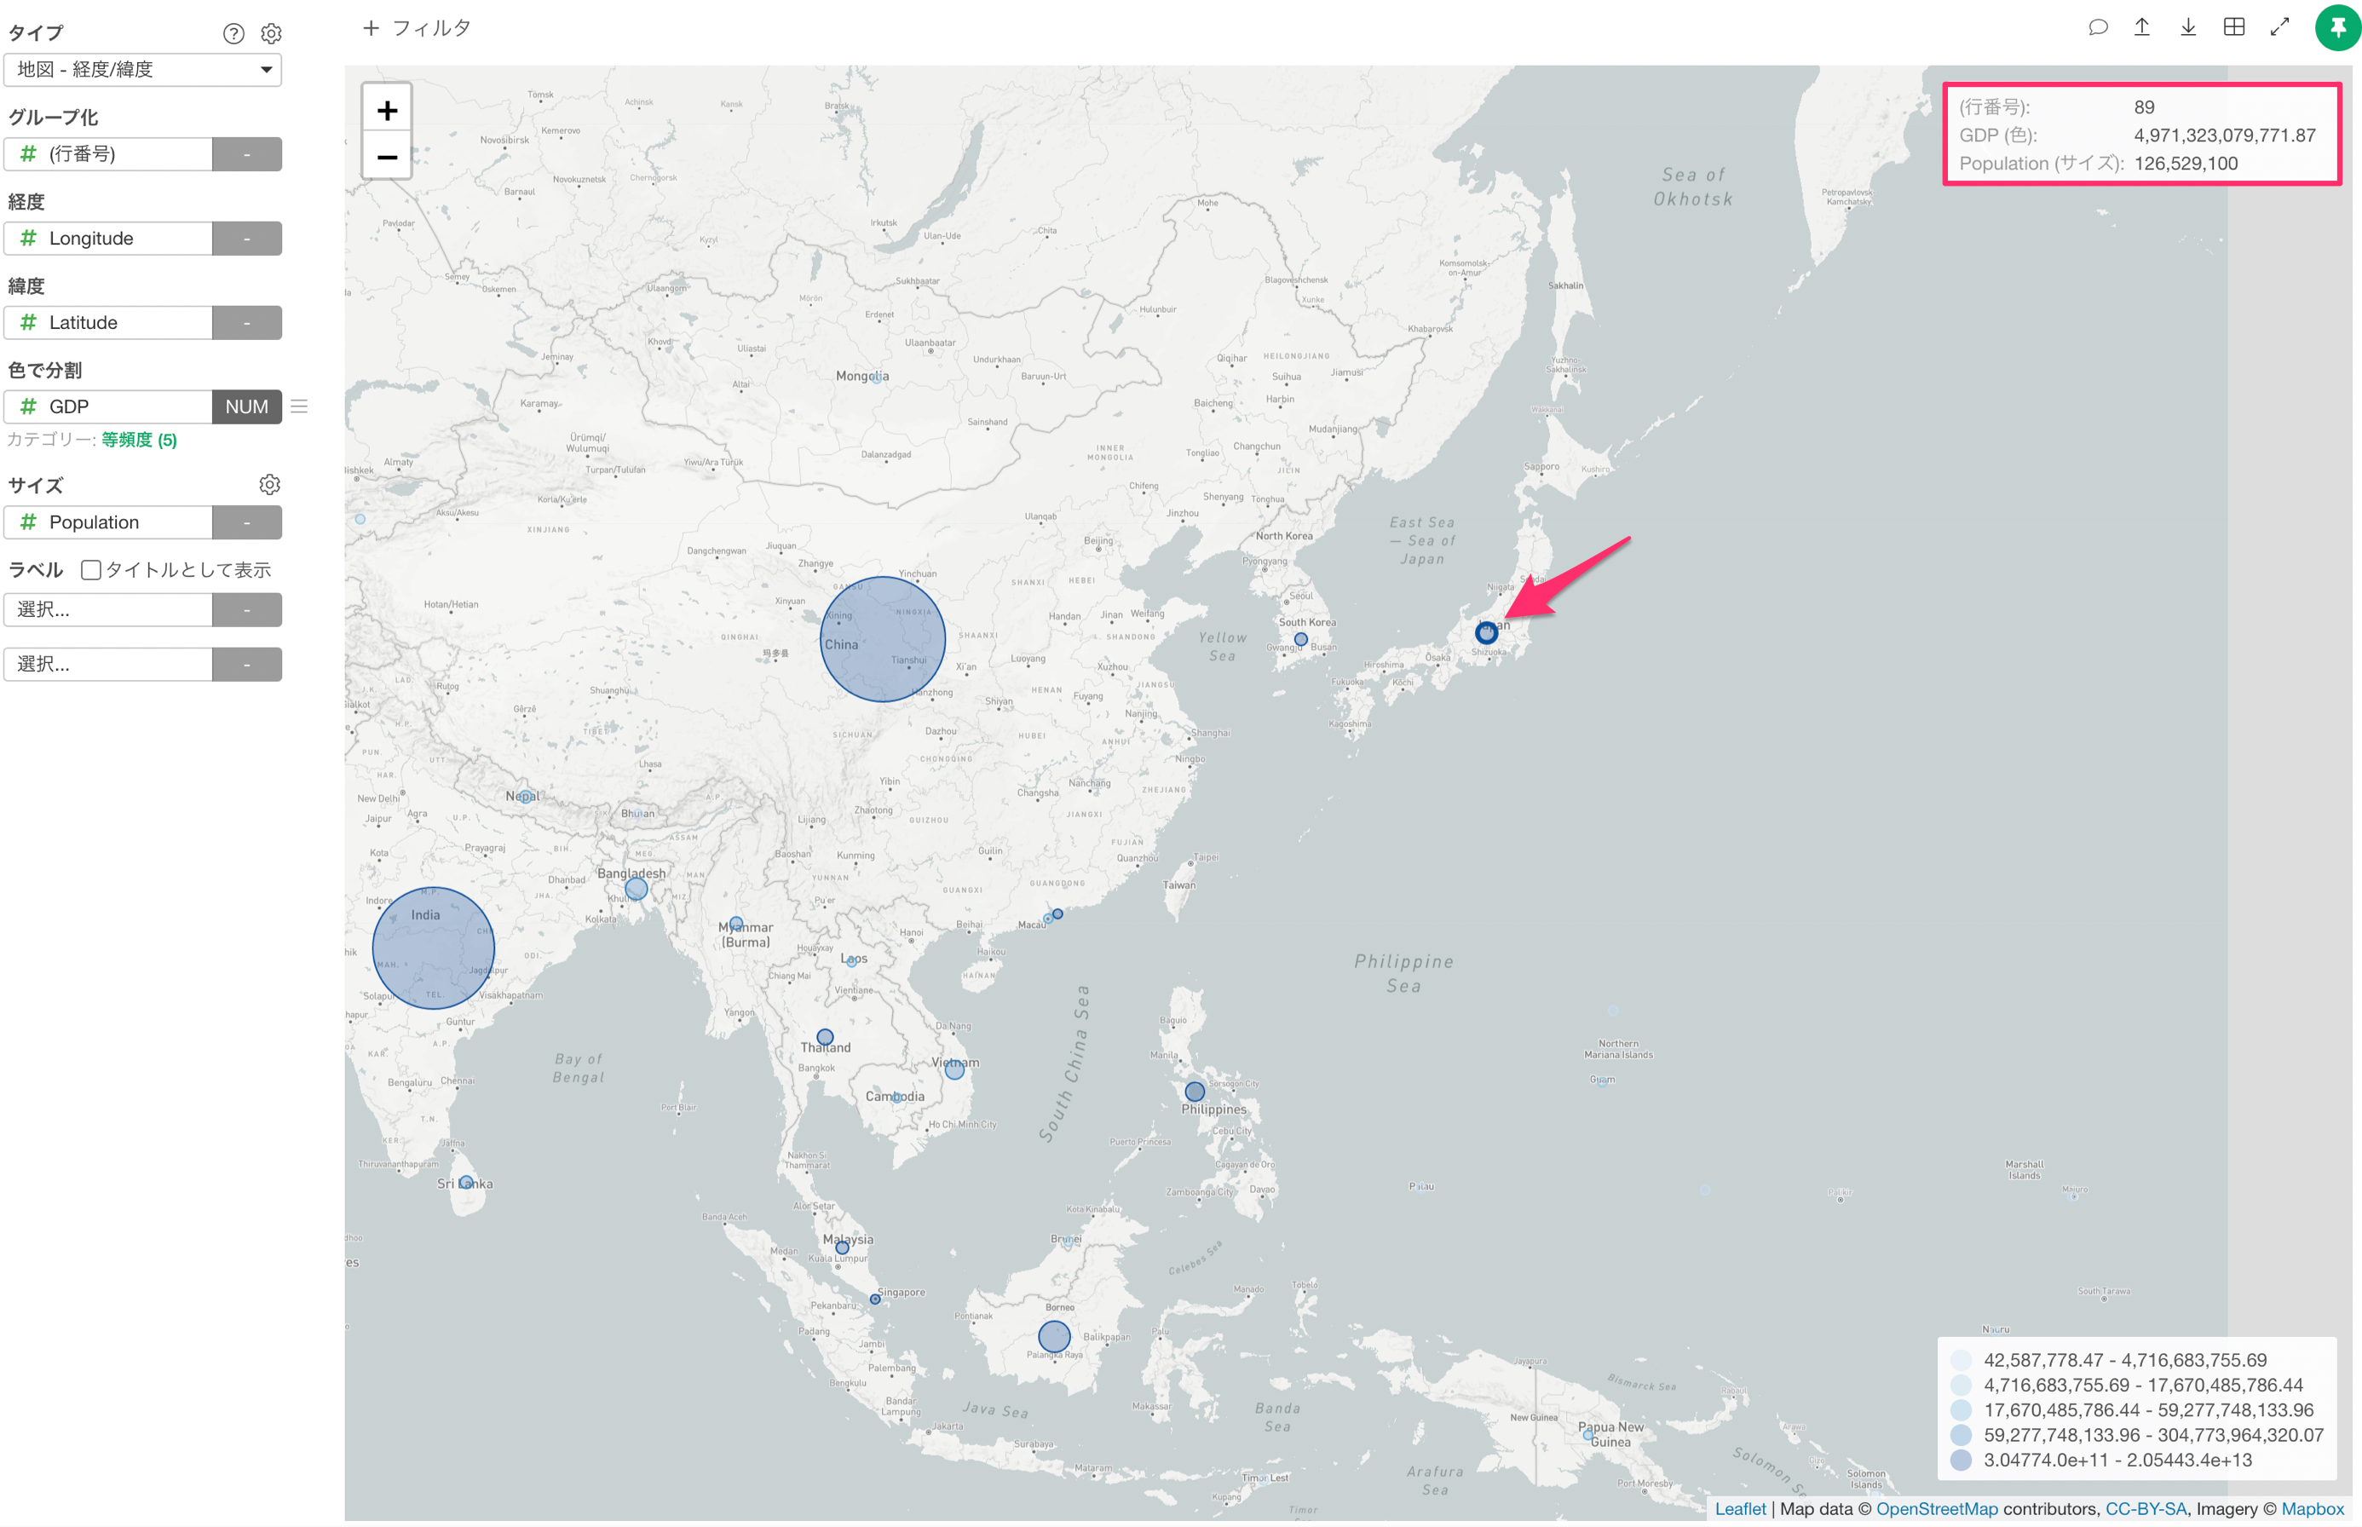
Task: Click legend swatch for 59,277,748,133.96 range
Action: 1961,1435
